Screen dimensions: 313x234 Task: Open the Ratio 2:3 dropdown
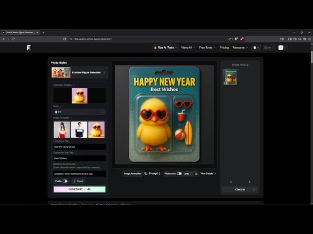pyautogui.click(x=80, y=112)
